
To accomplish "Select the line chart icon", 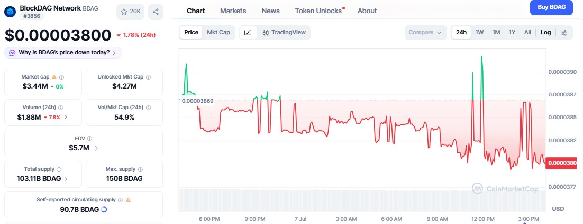I will point(248,33).
